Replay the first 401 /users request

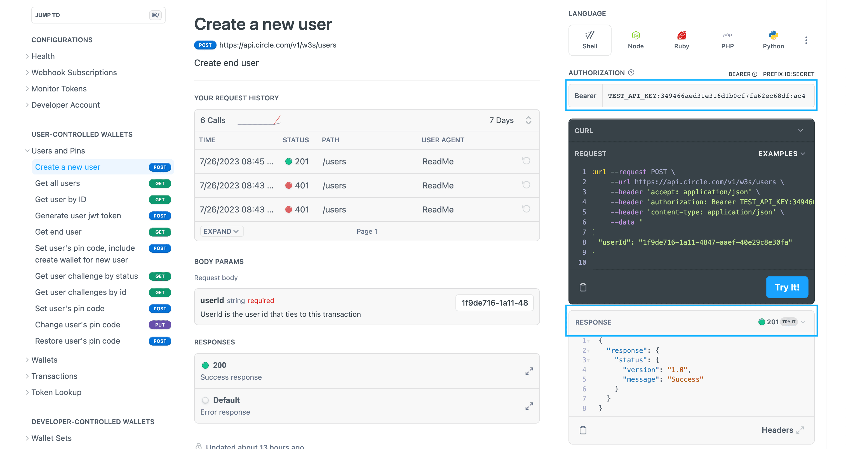coord(526,185)
